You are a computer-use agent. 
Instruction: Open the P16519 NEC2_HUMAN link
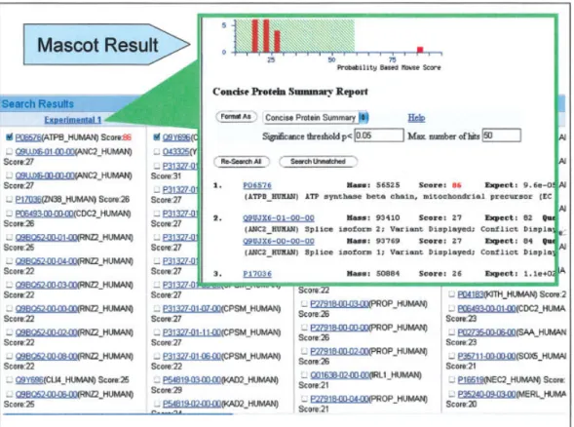pos(471,380)
